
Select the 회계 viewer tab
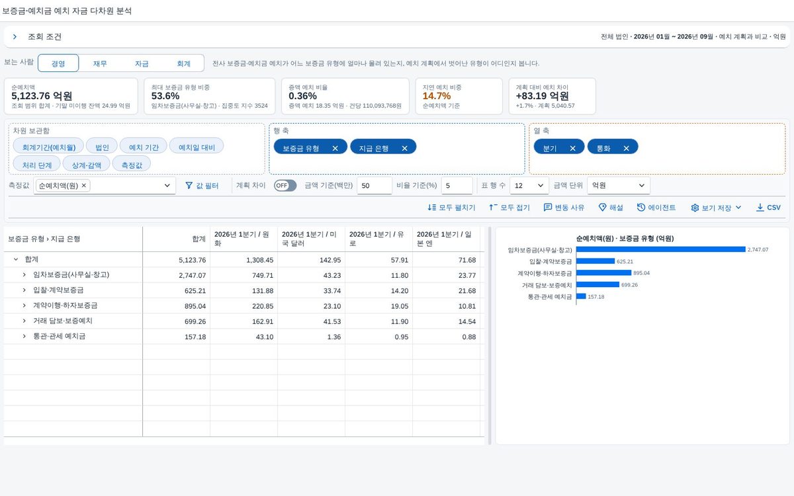[x=183, y=63]
